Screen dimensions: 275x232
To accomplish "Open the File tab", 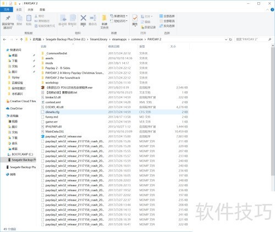I will (7, 9).
